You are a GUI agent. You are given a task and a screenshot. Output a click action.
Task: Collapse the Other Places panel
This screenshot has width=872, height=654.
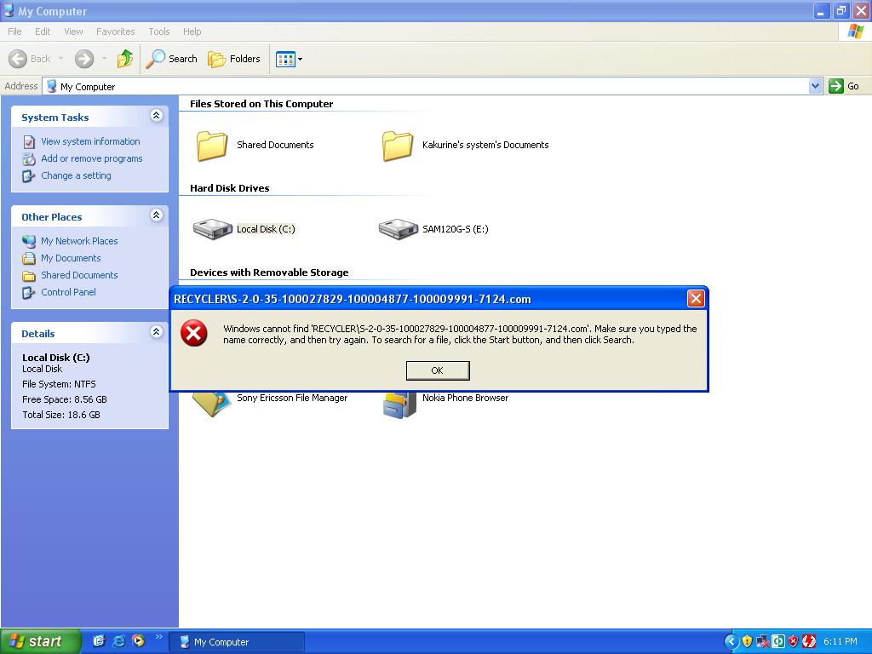(x=157, y=215)
